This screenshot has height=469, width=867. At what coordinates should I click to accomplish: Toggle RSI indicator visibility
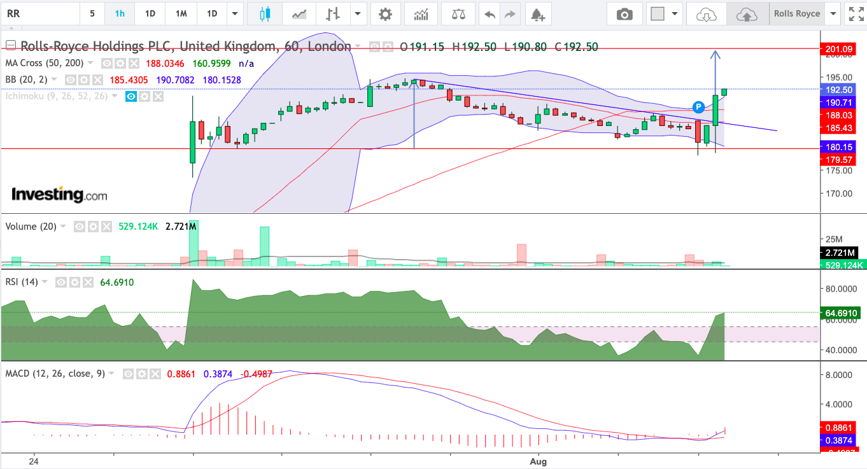click(60, 282)
